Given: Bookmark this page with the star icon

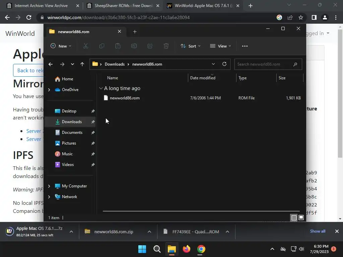Looking at the screenshot, I should click(301, 17).
